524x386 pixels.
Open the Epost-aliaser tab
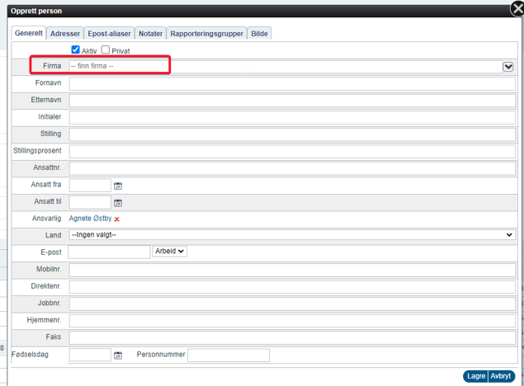[x=110, y=34]
